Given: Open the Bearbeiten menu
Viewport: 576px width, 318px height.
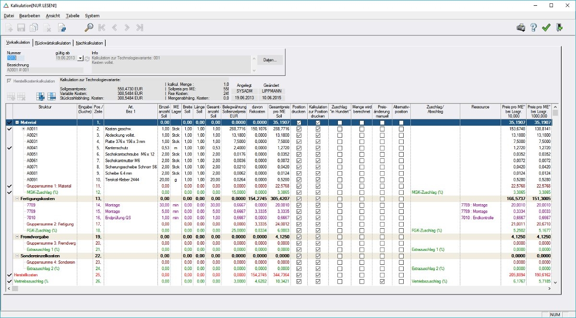Looking at the screenshot, I should click(30, 16).
